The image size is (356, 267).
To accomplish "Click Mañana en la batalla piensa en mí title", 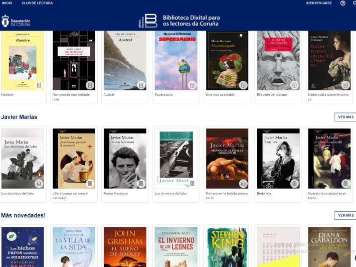I will tap(227, 196).
